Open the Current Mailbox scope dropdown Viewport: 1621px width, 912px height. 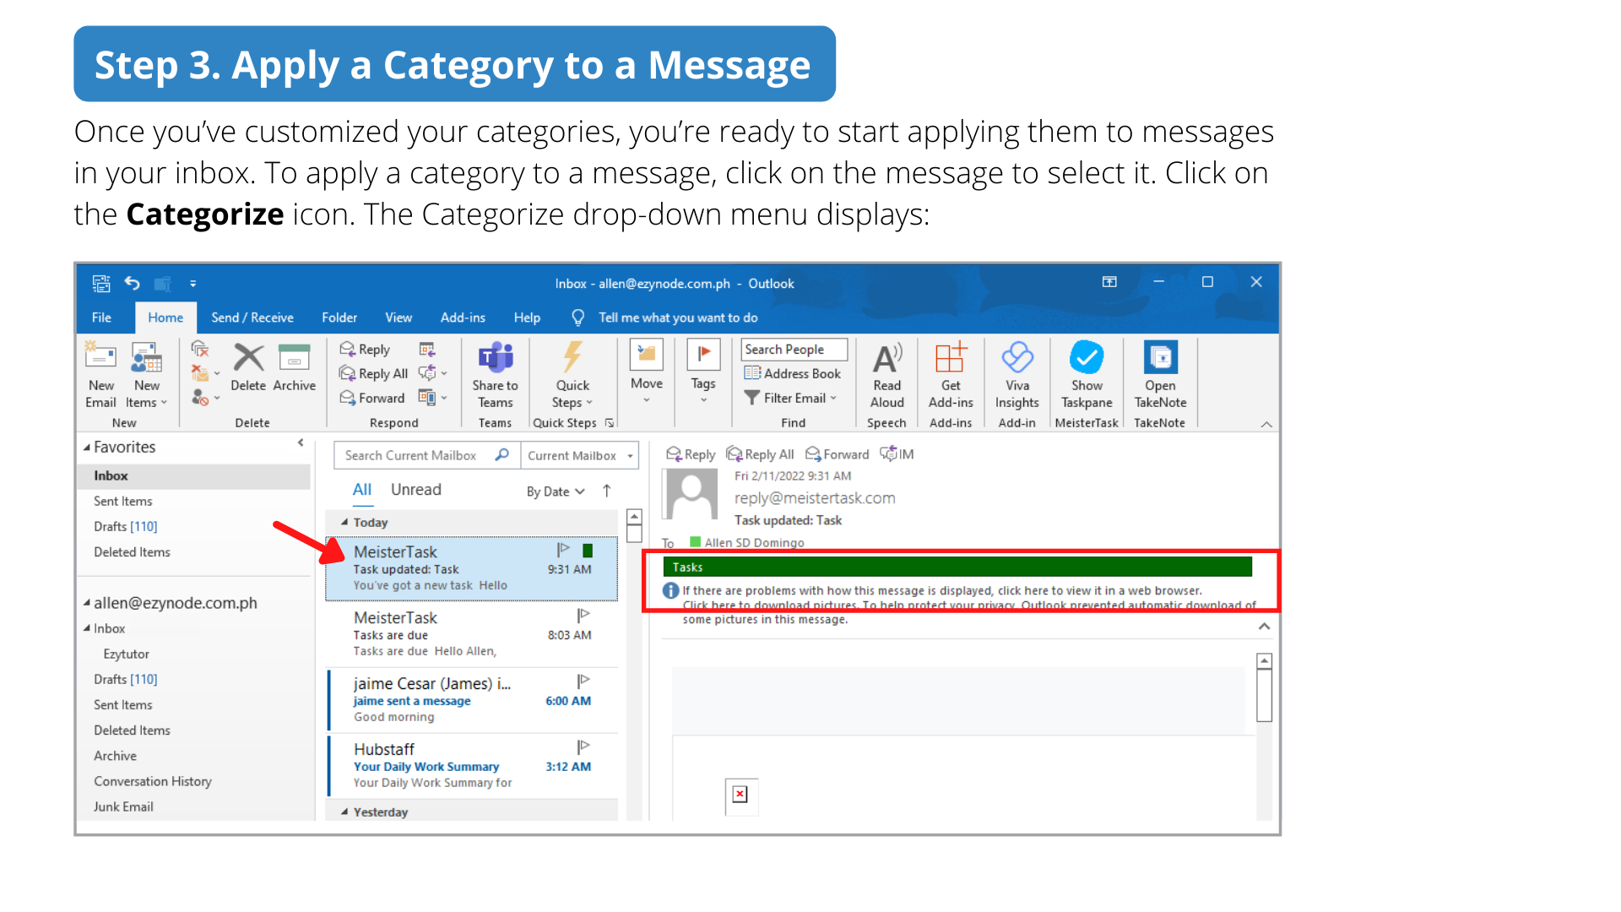click(579, 456)
